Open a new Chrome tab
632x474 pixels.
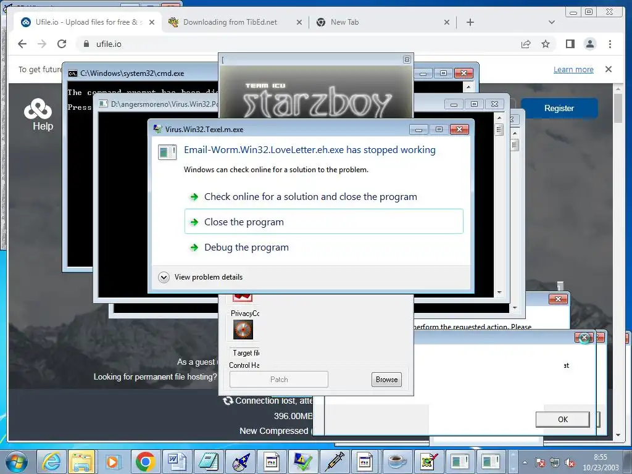(470, 22)
